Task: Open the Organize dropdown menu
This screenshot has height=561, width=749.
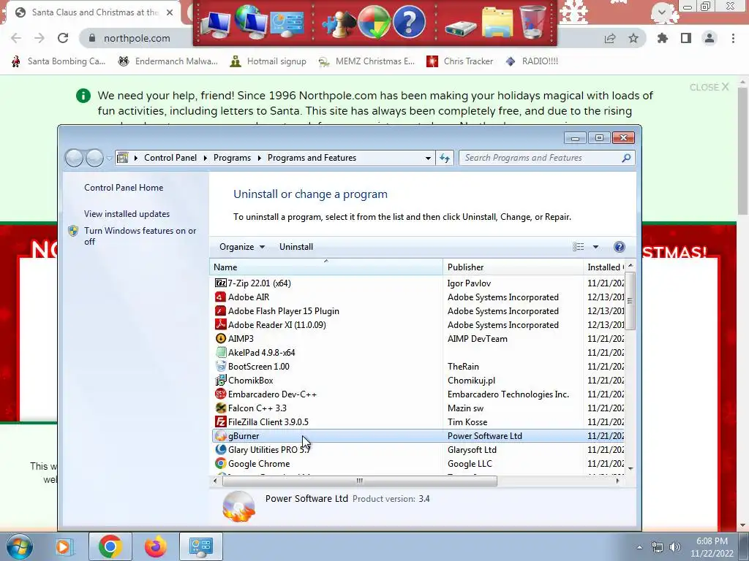Action: [241, 247]
